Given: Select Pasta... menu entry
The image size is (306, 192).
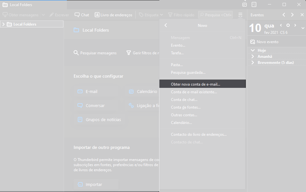Looking at the screenshot, I should (x=202, y=65).
